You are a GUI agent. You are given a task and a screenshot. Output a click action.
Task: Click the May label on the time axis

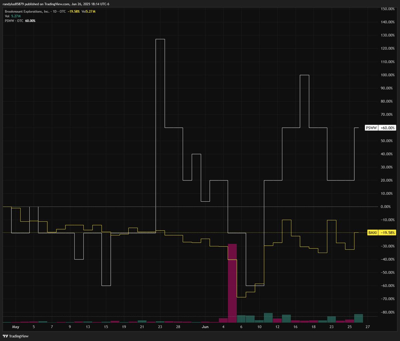(x=16, y=327)
